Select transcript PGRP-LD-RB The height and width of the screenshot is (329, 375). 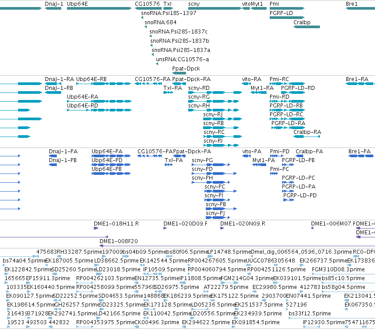pyautogui.click(x=286, y=106)
